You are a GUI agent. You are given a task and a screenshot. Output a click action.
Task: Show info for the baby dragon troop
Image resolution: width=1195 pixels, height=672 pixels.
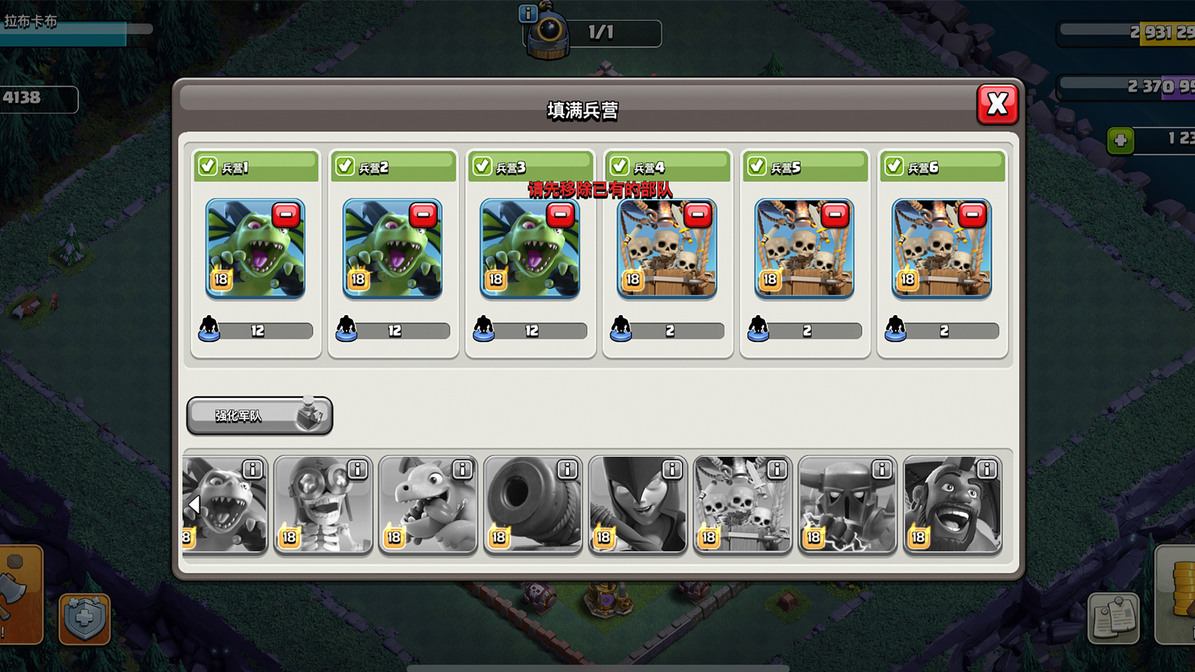pos(462,469)
